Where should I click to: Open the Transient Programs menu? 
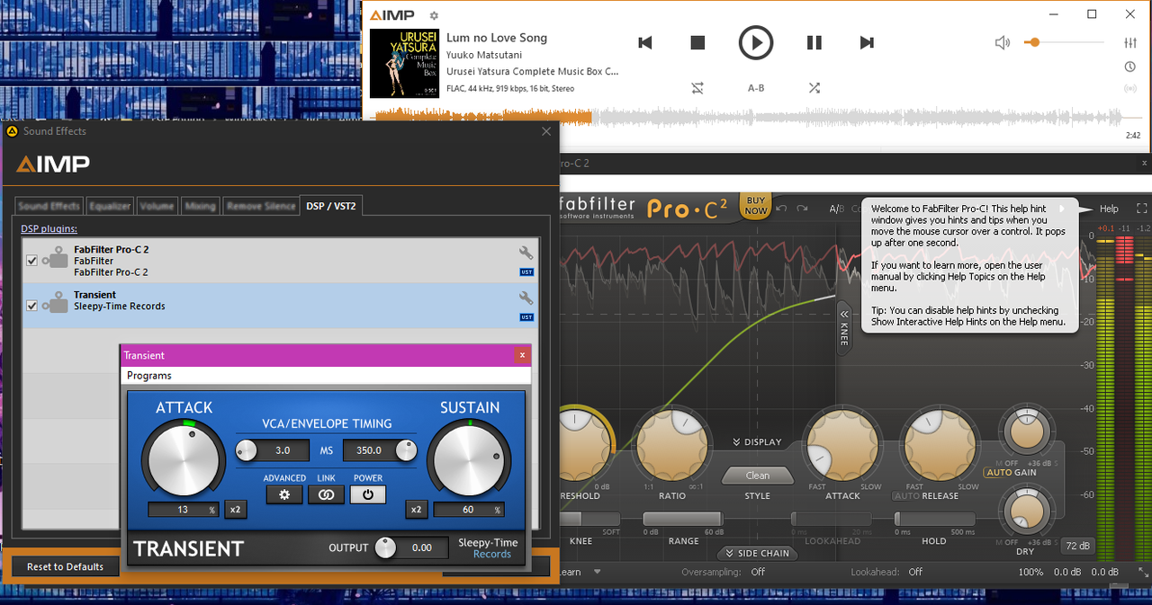coord(149,376)
